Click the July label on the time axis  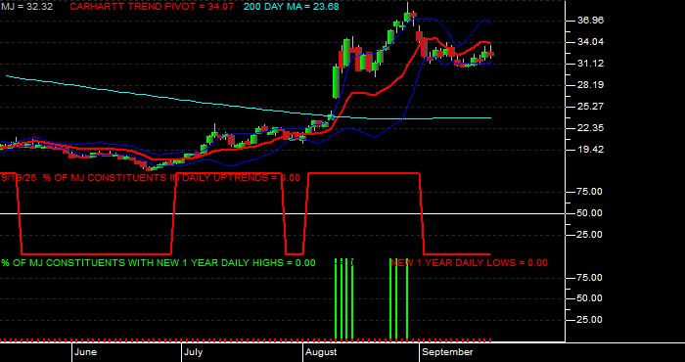tap(193, 352)
